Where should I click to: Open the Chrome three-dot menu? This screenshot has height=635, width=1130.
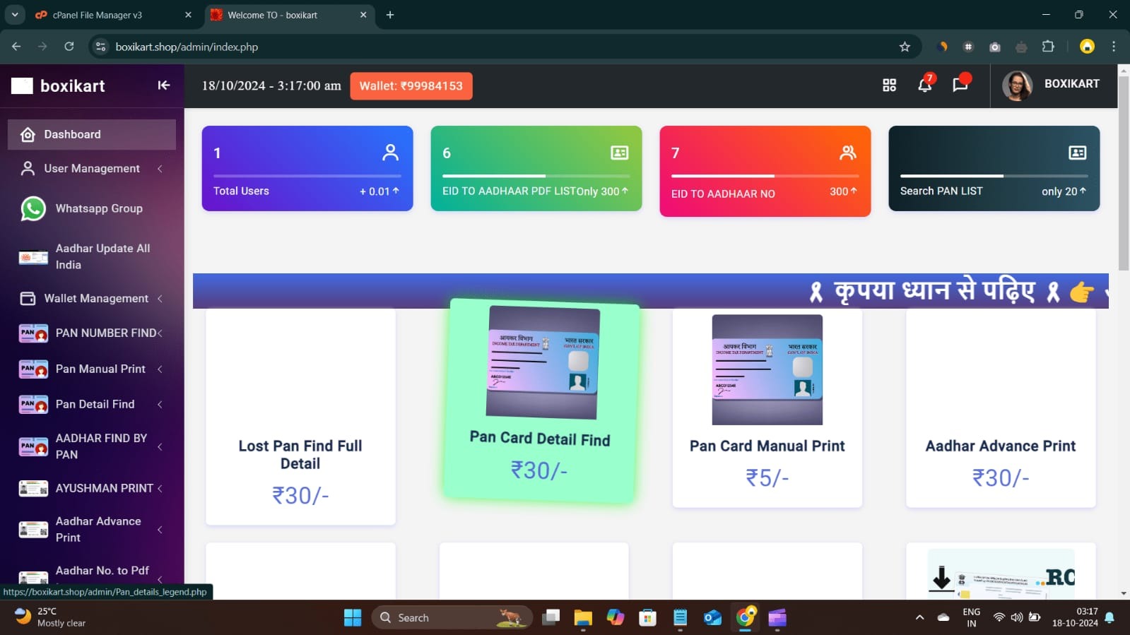(x=1114, y=47)
